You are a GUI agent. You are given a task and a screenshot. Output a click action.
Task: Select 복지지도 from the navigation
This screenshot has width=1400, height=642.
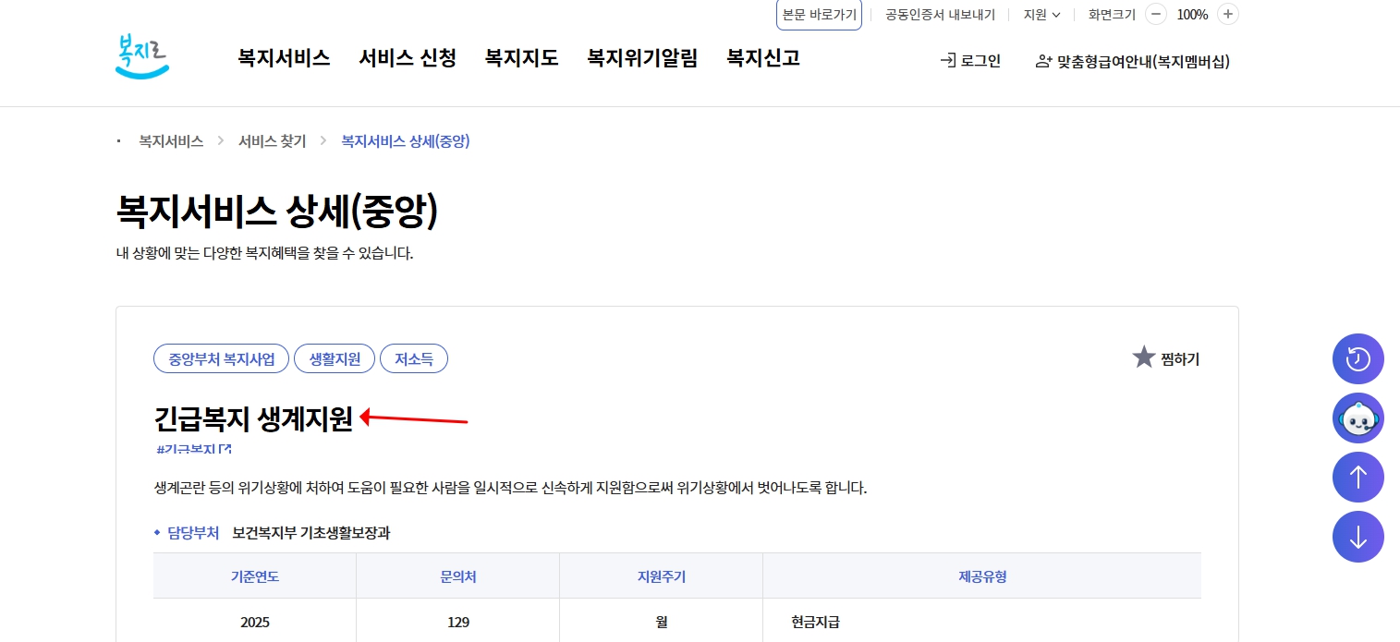coord(521,57)
